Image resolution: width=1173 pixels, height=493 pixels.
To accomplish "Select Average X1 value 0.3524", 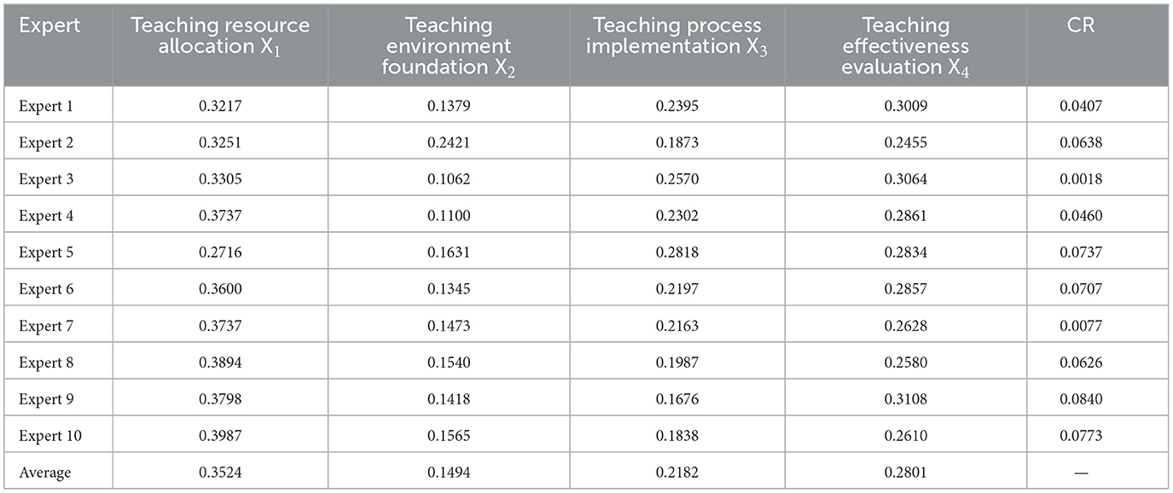I will point(219,473).
